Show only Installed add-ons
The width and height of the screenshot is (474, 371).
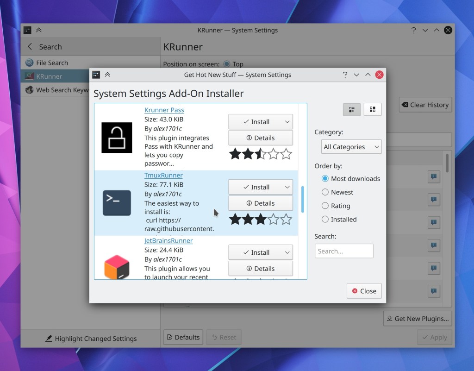(325, 220)
